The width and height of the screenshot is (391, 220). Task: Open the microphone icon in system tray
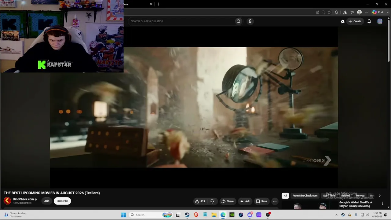[356, 215]
